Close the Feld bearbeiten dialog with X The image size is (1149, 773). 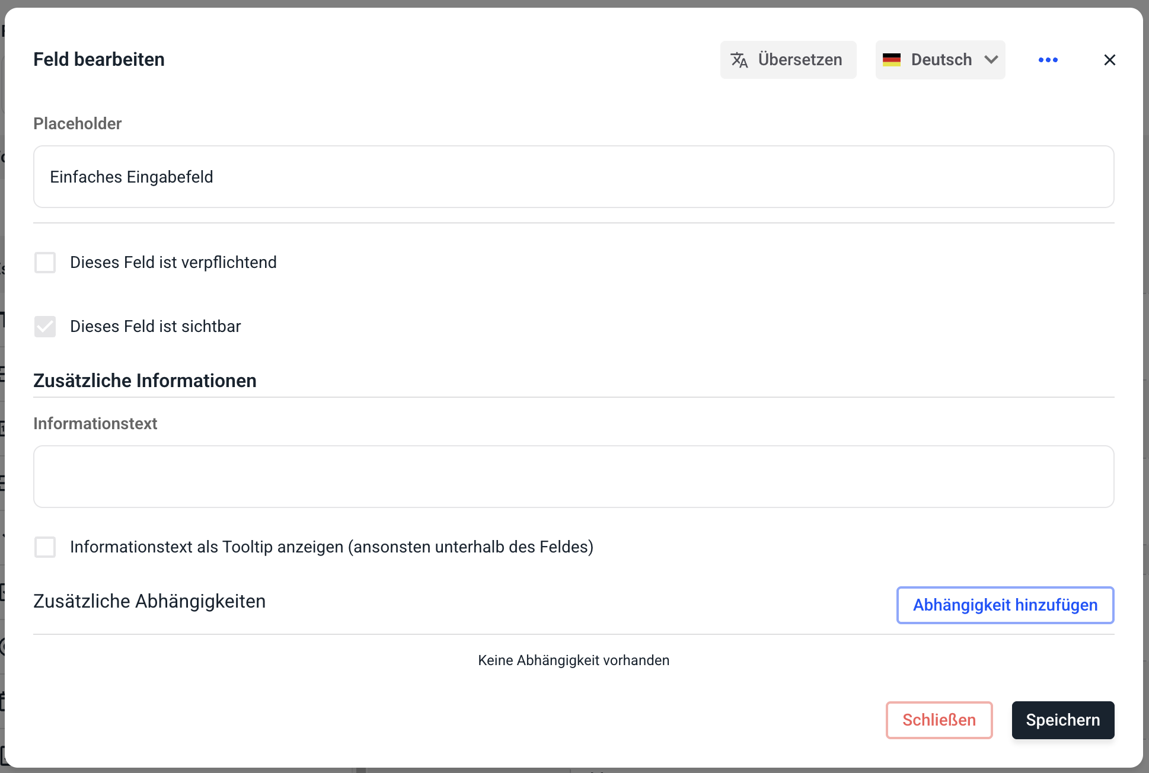pos(1109,60)
